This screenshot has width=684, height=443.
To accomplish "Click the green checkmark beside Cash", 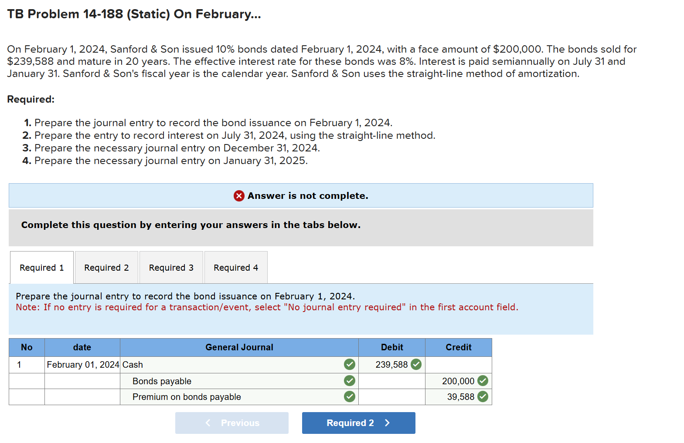I will (x=349, y=365).
